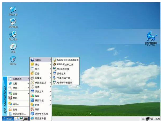
Task: Click the monitor quick launch icon before the terminal
Action: click(x=22, y=119)
